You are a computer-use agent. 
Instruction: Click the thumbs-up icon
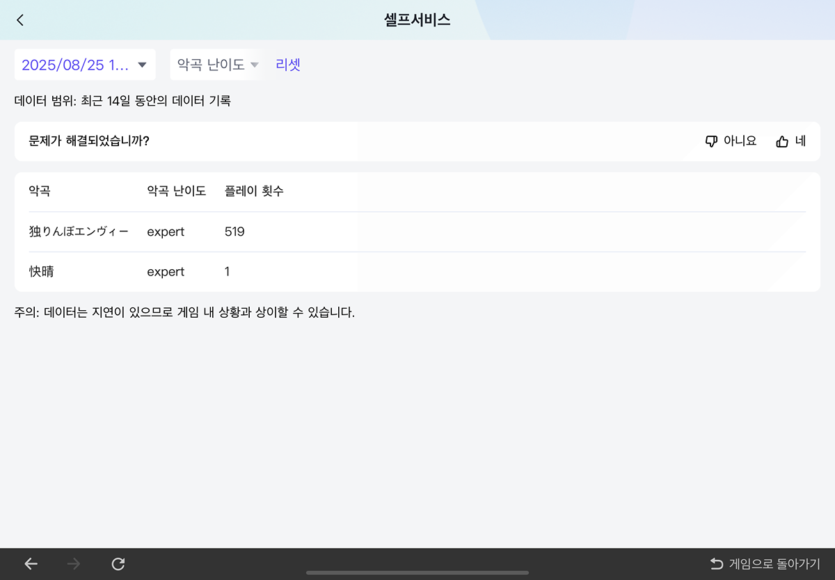(782, 141)
